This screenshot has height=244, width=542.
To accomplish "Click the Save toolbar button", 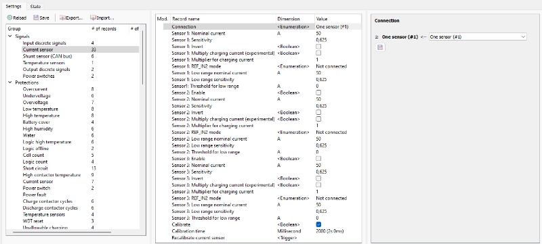I will 41,18.
